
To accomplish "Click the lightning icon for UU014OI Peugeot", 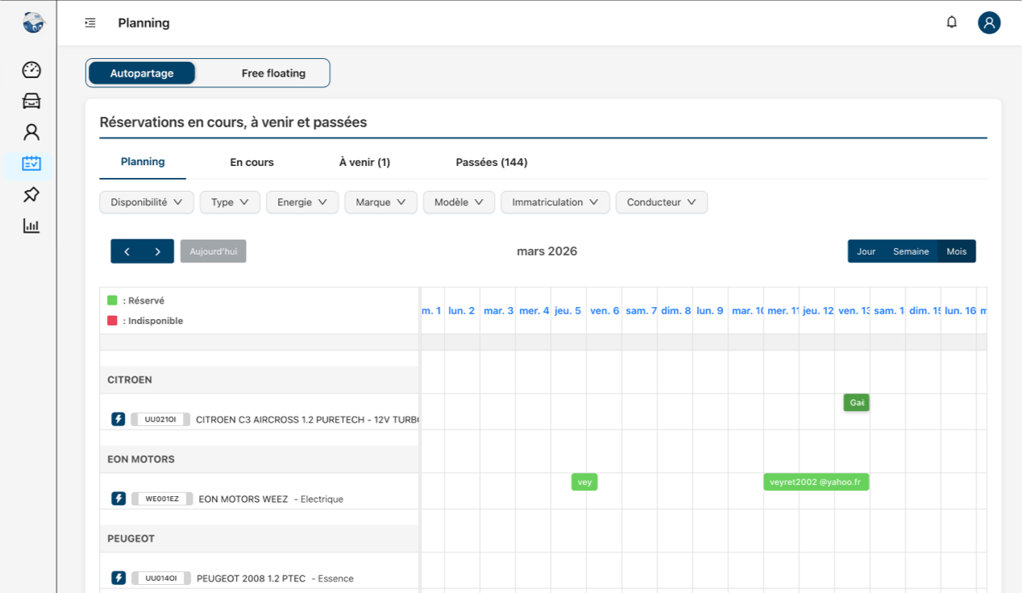I will (118, 578).
